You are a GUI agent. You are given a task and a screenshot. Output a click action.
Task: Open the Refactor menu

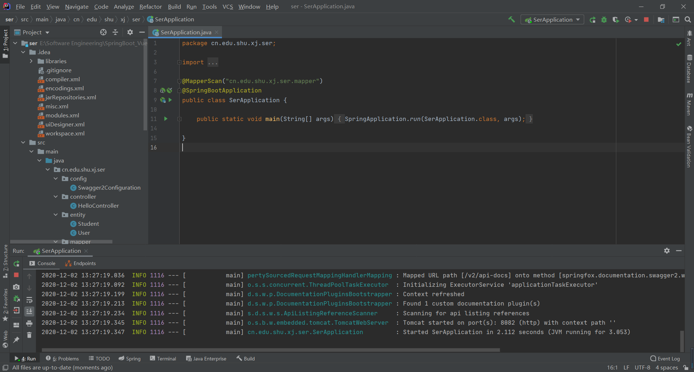150,7
